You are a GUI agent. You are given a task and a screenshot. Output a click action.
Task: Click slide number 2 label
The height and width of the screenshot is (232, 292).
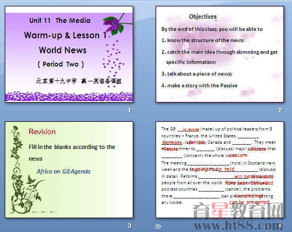point(280,110)
